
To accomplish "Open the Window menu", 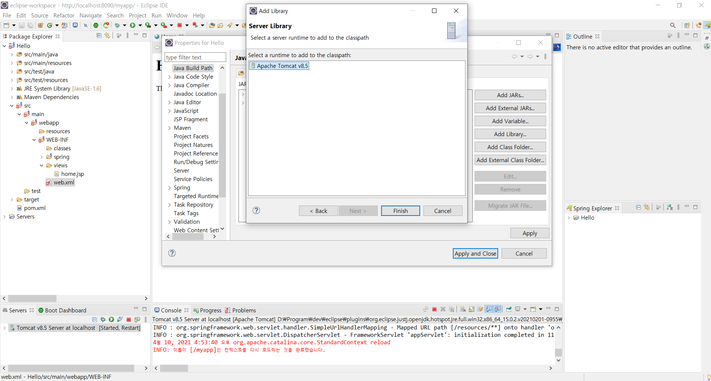I will 177,15.
